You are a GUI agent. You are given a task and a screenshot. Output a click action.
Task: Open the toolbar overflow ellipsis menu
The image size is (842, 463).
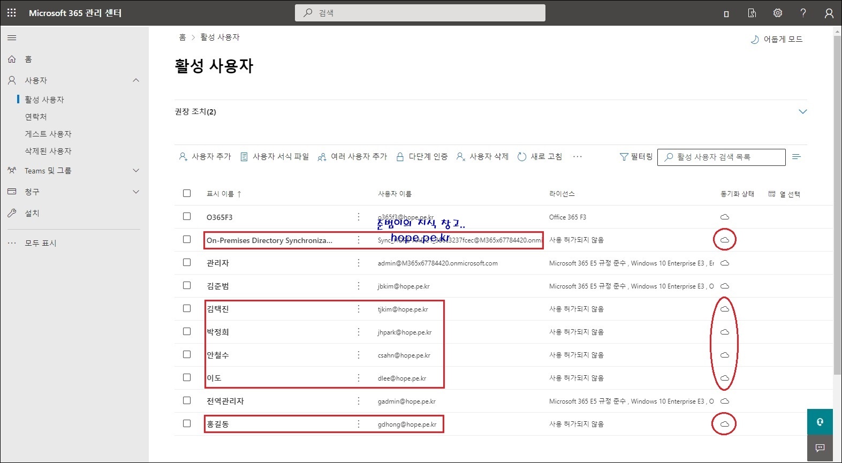(x=577, y=156)
